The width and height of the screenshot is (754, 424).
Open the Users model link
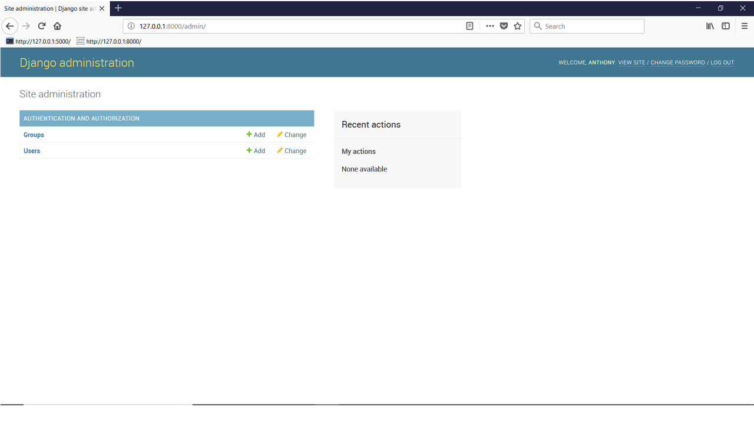click(32, 151)
